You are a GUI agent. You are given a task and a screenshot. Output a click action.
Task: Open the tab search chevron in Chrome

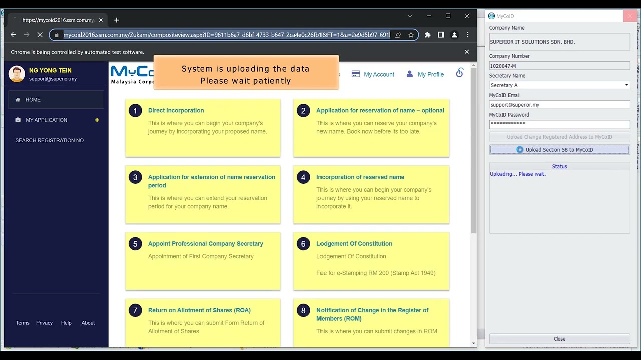pos(410,16)
